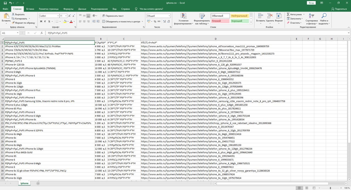Decrease font size with small A icon
The height and width of the screenshot is (190, 351).
(x=74, y=16)
